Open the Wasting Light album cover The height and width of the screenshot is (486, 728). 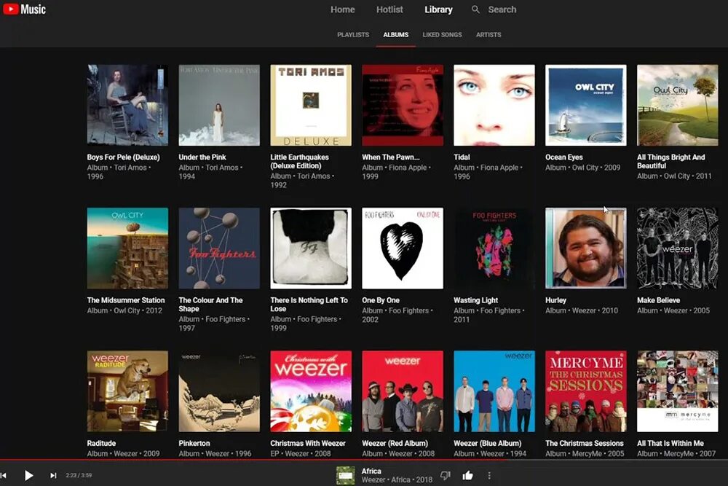point(494,248)
